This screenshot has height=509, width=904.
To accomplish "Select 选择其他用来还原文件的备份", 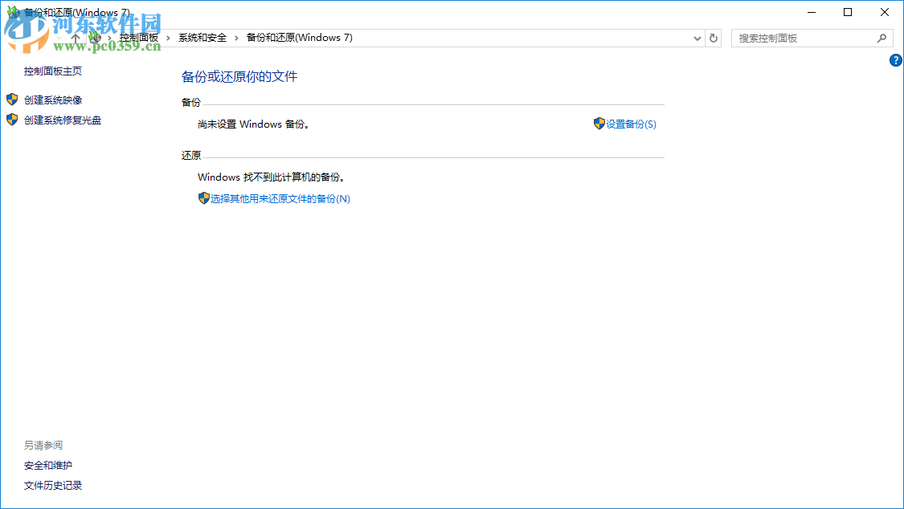I will pos(280,198).
